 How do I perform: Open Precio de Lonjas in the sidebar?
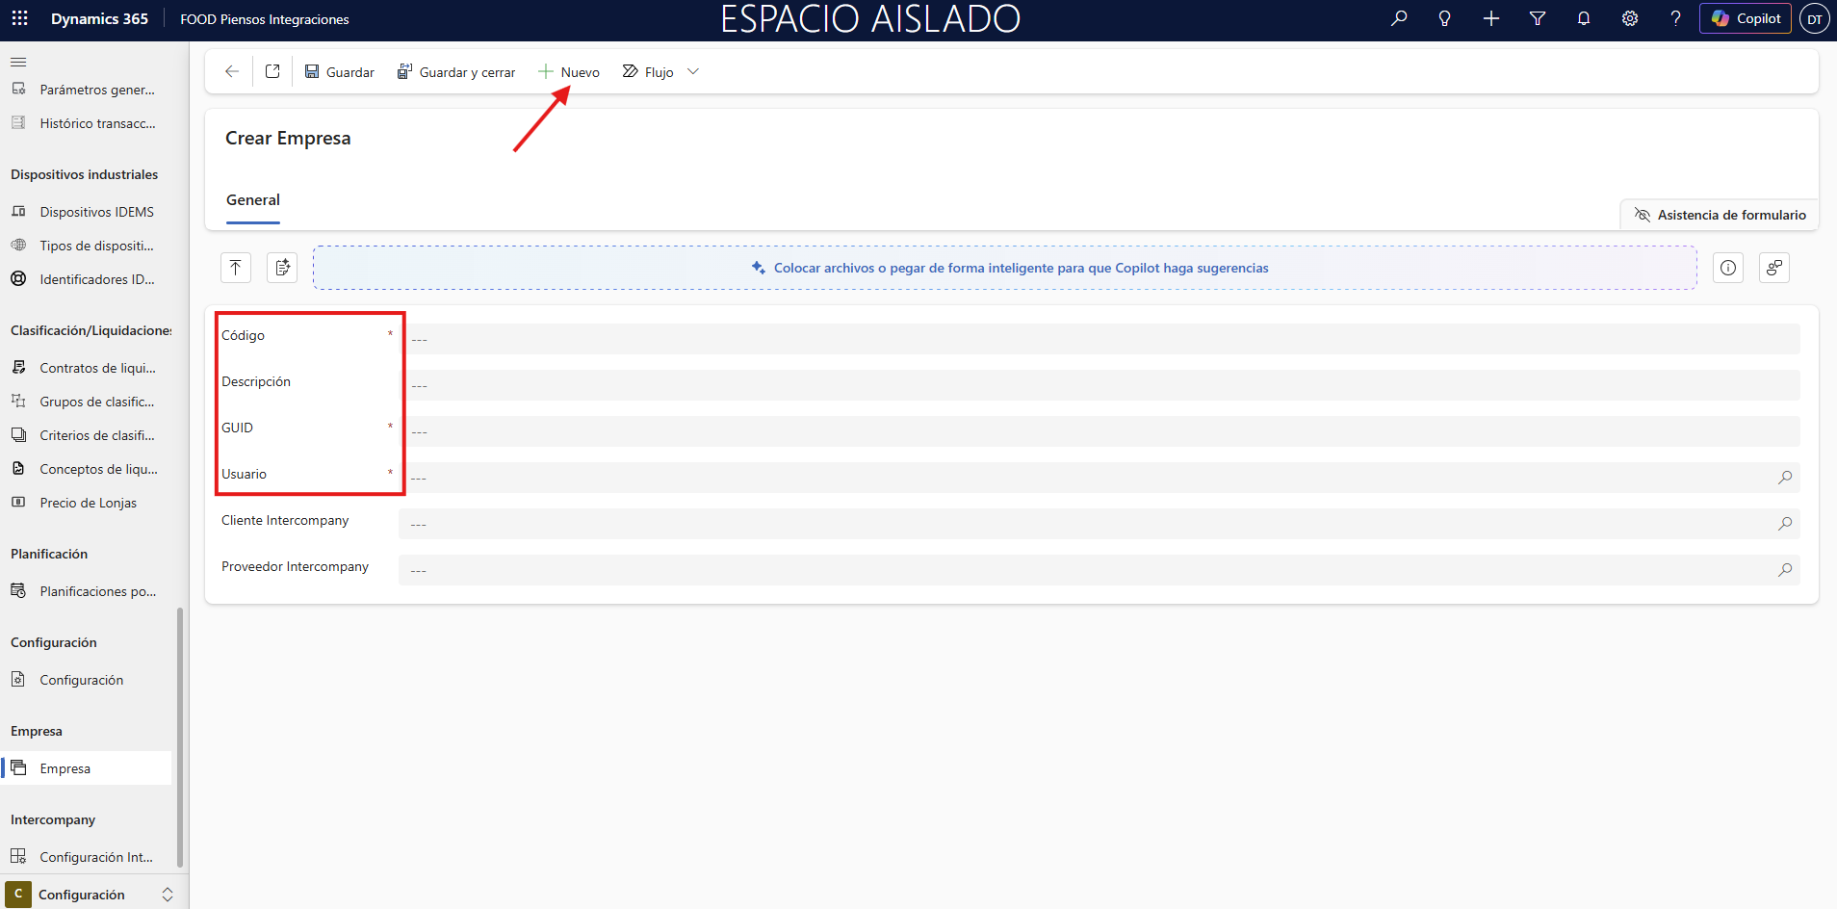point(88,503)
